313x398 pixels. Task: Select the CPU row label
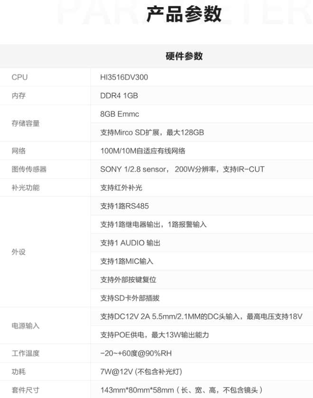tap(19, 77)
